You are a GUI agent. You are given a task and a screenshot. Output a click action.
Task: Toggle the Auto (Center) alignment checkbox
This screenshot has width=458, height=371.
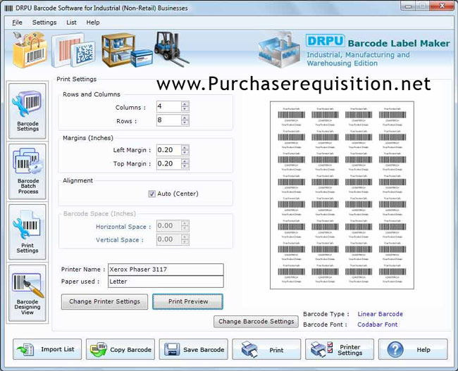tap(152, 194)
